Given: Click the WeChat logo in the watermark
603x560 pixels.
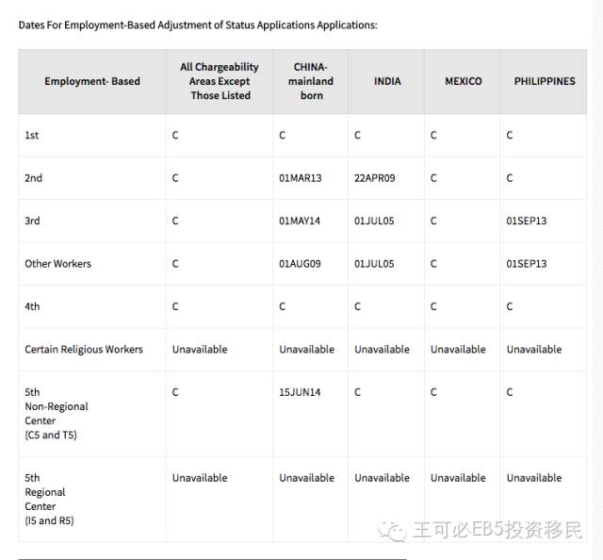Looking at the screenshot, I should (392, 531).
